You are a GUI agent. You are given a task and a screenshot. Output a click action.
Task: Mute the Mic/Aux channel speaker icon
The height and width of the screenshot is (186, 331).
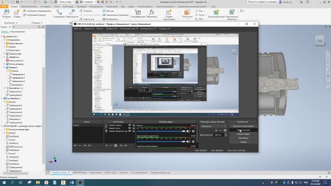pos(188,131)
